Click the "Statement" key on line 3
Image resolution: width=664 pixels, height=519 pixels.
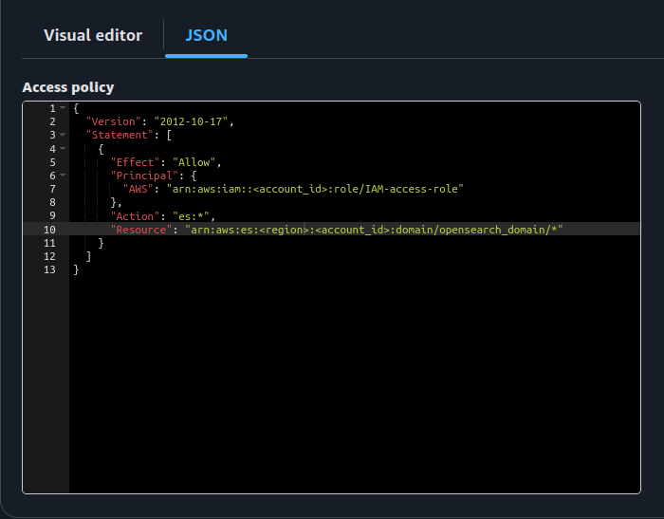(x=120, y=135)
